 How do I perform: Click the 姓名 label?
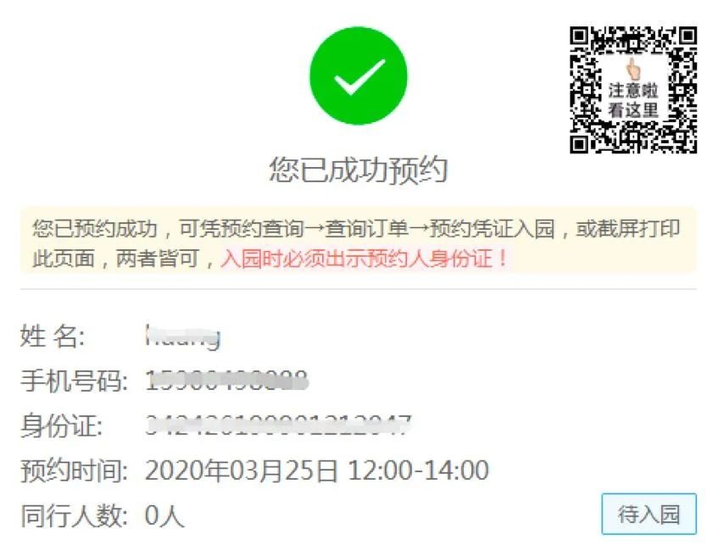[x=53, y=337]
